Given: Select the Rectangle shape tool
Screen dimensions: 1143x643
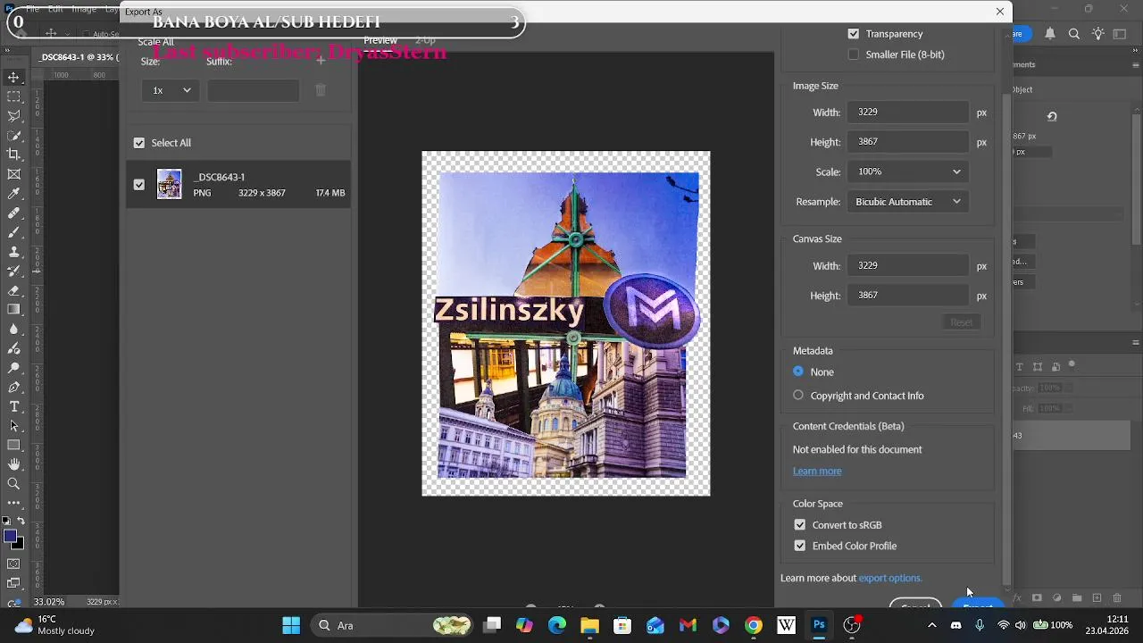Looking at the screenshot, I should pyautogui.click(x=13, y=445).
